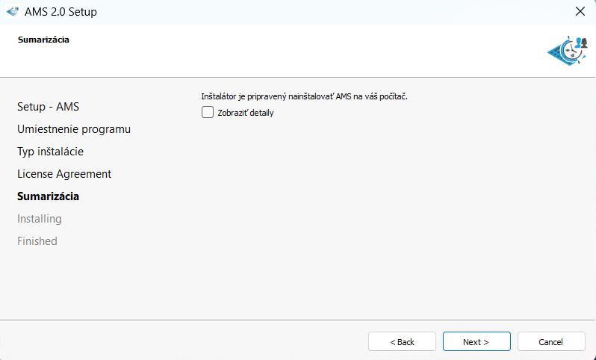Close the AMS 2.0 Setup window
The width and height of the screenshot is (596, 360).
pos(580,11)
